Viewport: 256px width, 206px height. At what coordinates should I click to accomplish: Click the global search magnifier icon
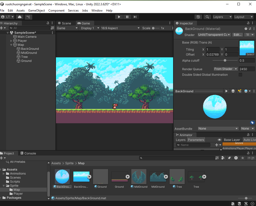pos(207,17)
